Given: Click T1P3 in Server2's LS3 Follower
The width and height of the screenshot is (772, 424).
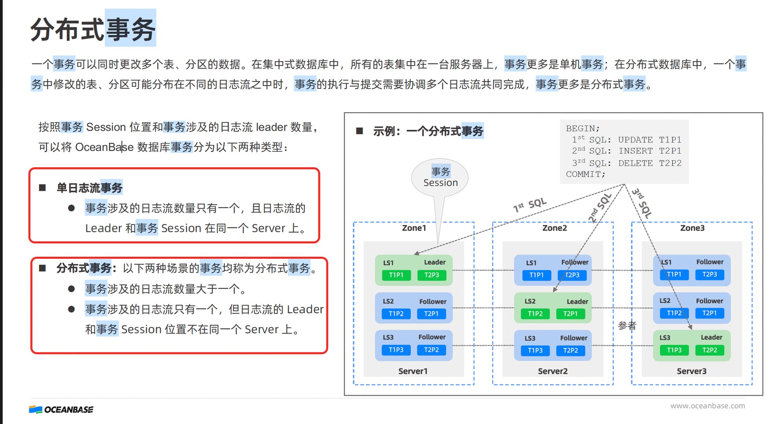Looking at the screenshot, I should coord(535,350).
